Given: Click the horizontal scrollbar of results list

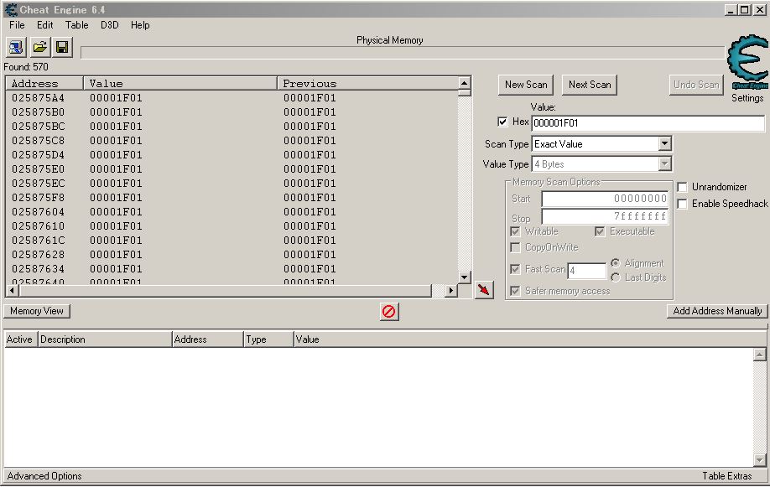Looking at the screenshot, I should (226, 291).
